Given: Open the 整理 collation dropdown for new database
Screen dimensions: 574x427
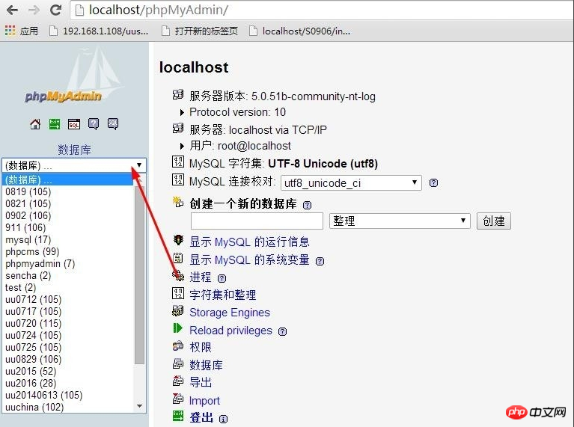Looking at the screenshot, I should tap(399, 221).
